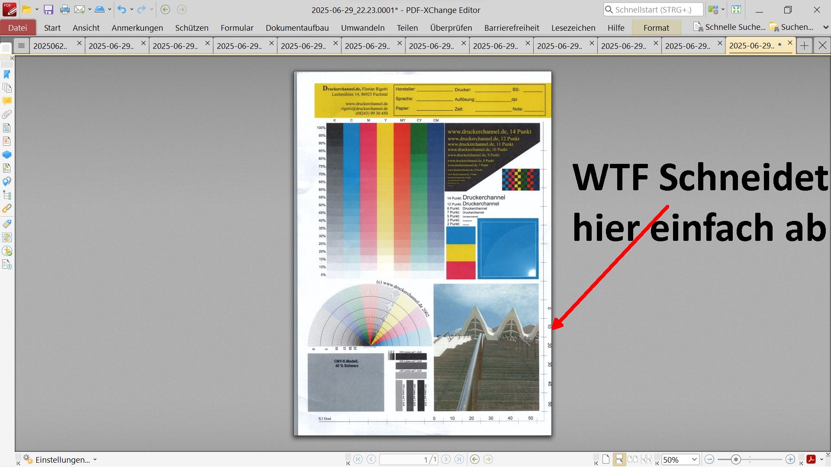Open the Attachments paperclip sidebar icon
This screenshot has height=467, width=831.
pyautogui.click(x=7, y=115)
